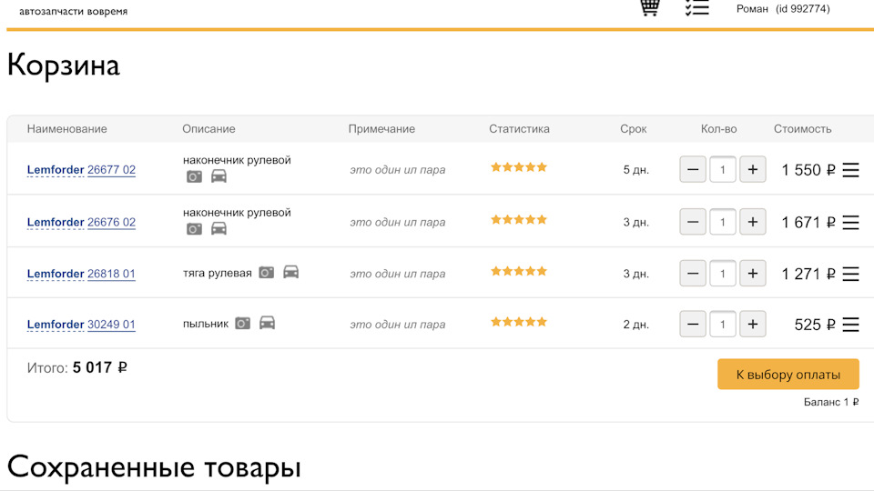Screen dimensions: 874x491
Task: Open row menu for 525 ₽ item
Action: (850, 325)
